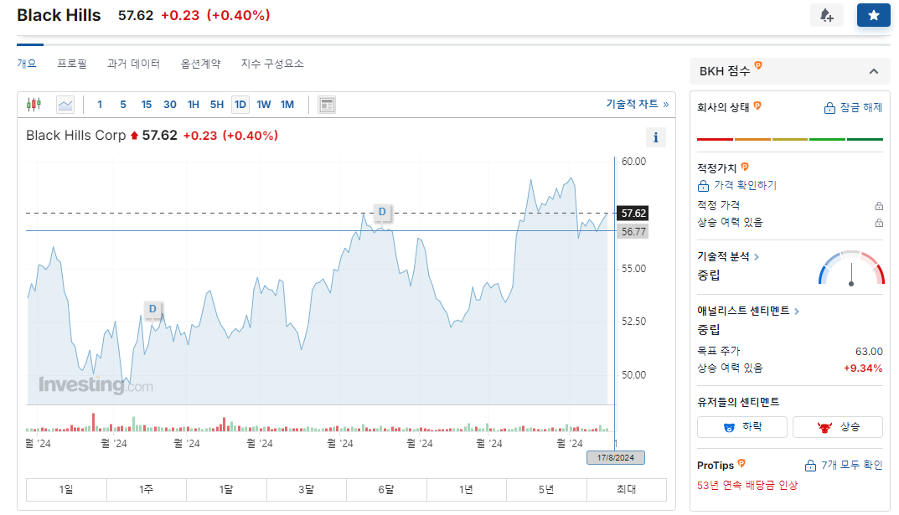Set chart range to 5년

click(545, 489)
